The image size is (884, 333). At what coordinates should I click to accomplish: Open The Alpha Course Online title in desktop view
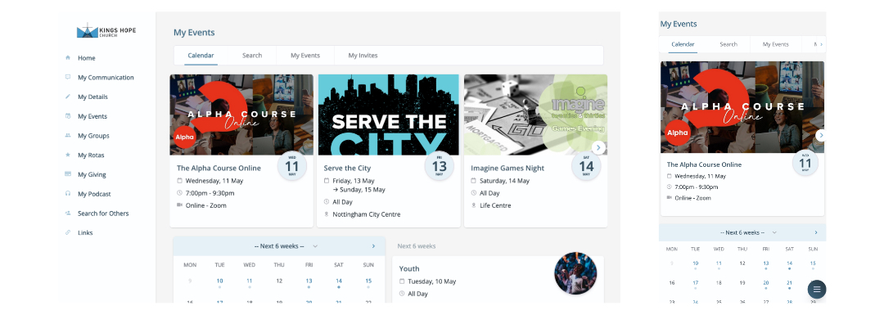click(219, 168)
